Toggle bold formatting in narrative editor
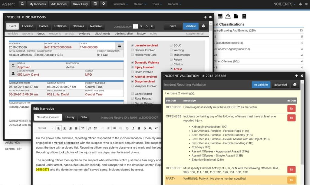The width and height of the screenshot is (310, 185). (x=127, y=128)
